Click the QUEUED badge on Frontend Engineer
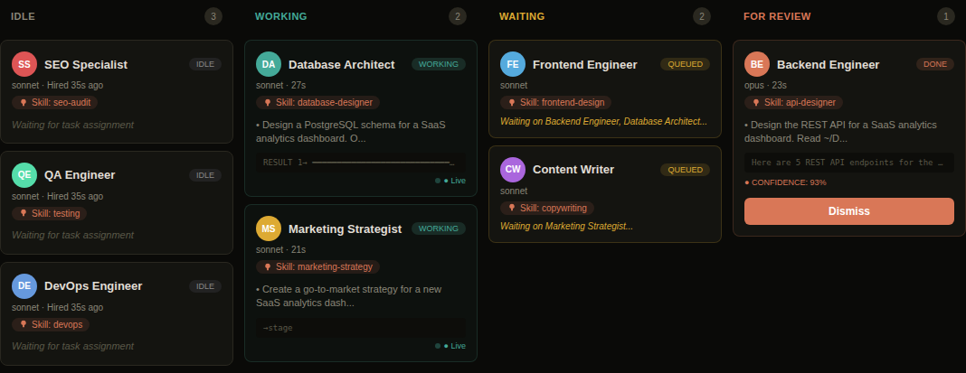This screenshot has height=373, width=966. point(686,64)
